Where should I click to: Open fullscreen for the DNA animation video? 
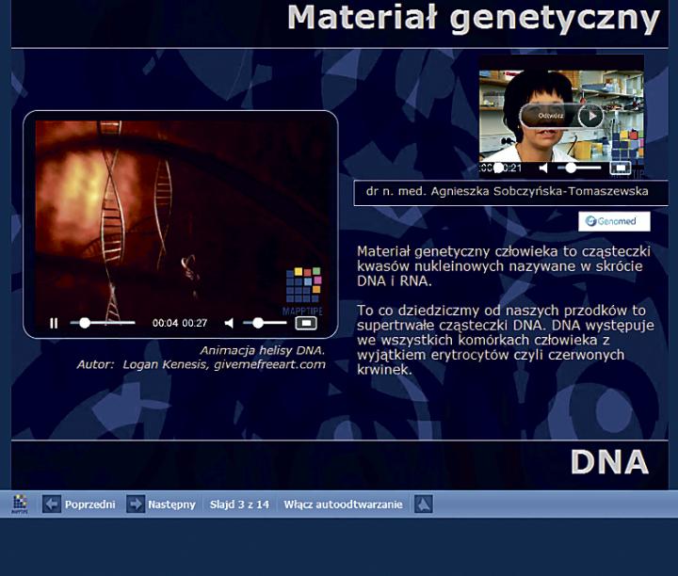[x=305, y=323]
